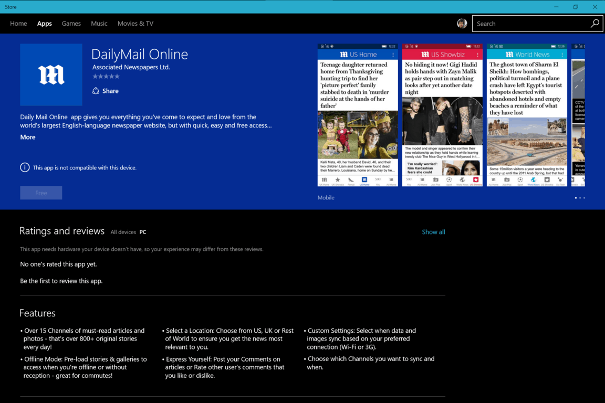Click the search magnifier icon
This screenshot has height=403, width=605.
pos(594,24)
